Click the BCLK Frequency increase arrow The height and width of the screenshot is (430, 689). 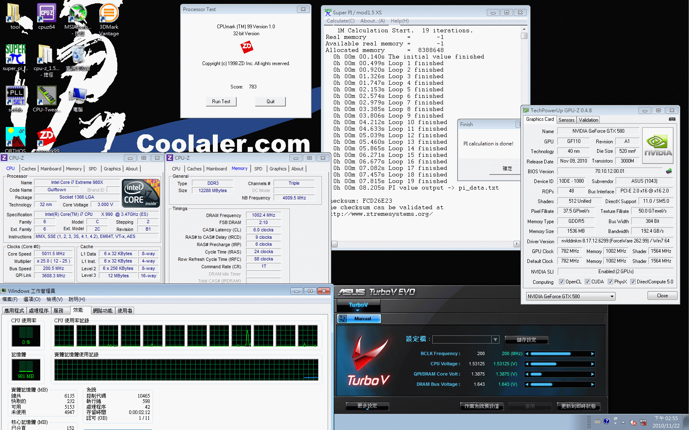[x=592, y=354]
